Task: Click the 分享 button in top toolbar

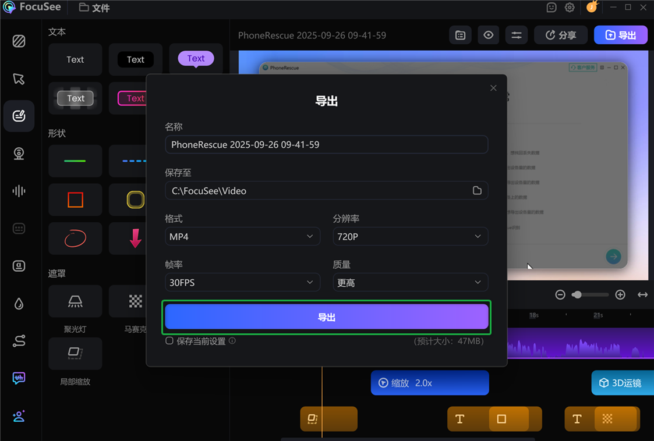Action: coord(561,35)
